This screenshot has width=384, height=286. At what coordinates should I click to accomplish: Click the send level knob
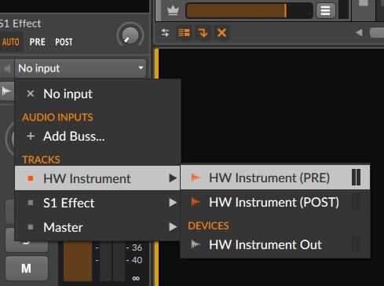click(x=130, y=35)
